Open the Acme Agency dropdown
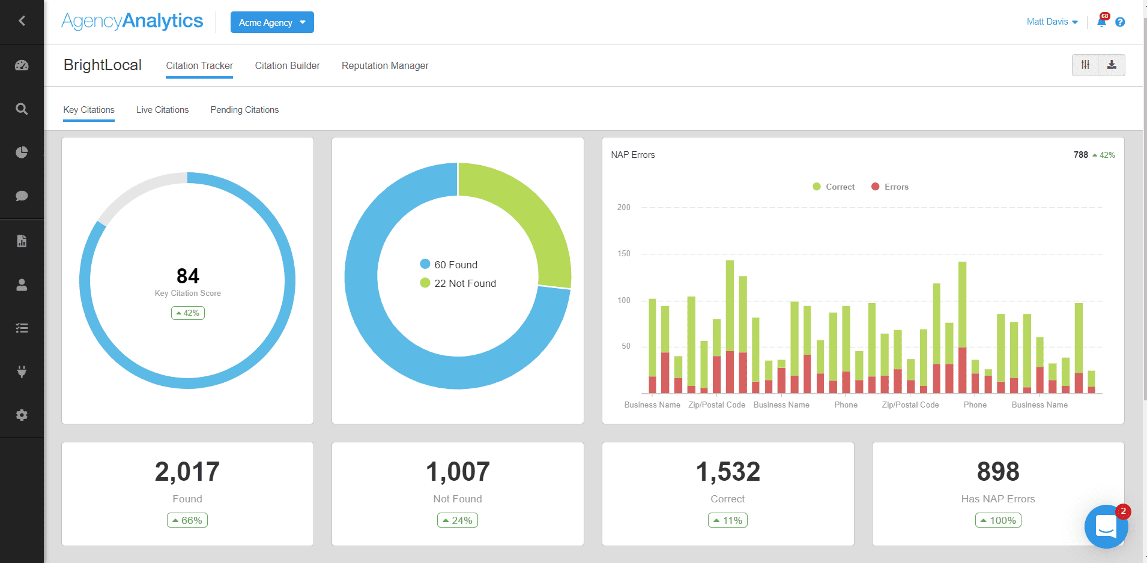Screen dimensions: 1147x563 pyautogui.click(x=271, y=22)
